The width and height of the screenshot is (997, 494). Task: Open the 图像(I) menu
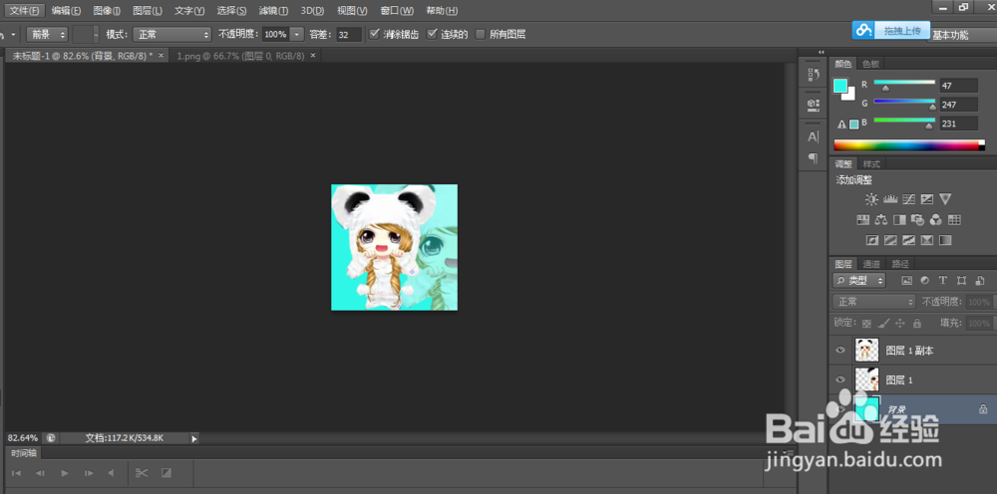click(107, 11)
